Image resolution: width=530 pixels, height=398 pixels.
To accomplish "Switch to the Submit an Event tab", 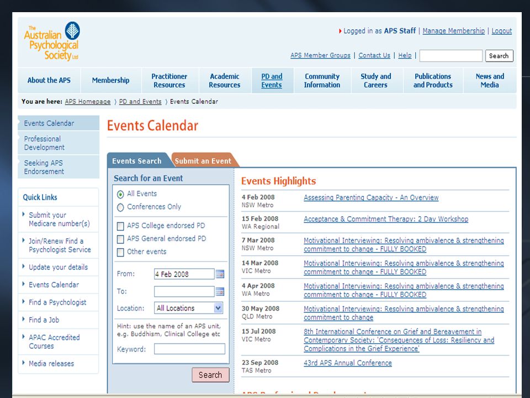I will pyautogui.click(x=203, y=161).
